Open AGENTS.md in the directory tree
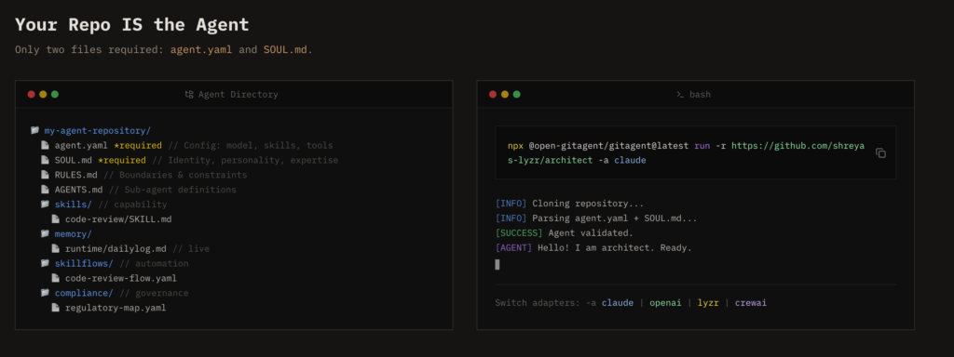Screen dimensions: 954x357 point(78,190)
